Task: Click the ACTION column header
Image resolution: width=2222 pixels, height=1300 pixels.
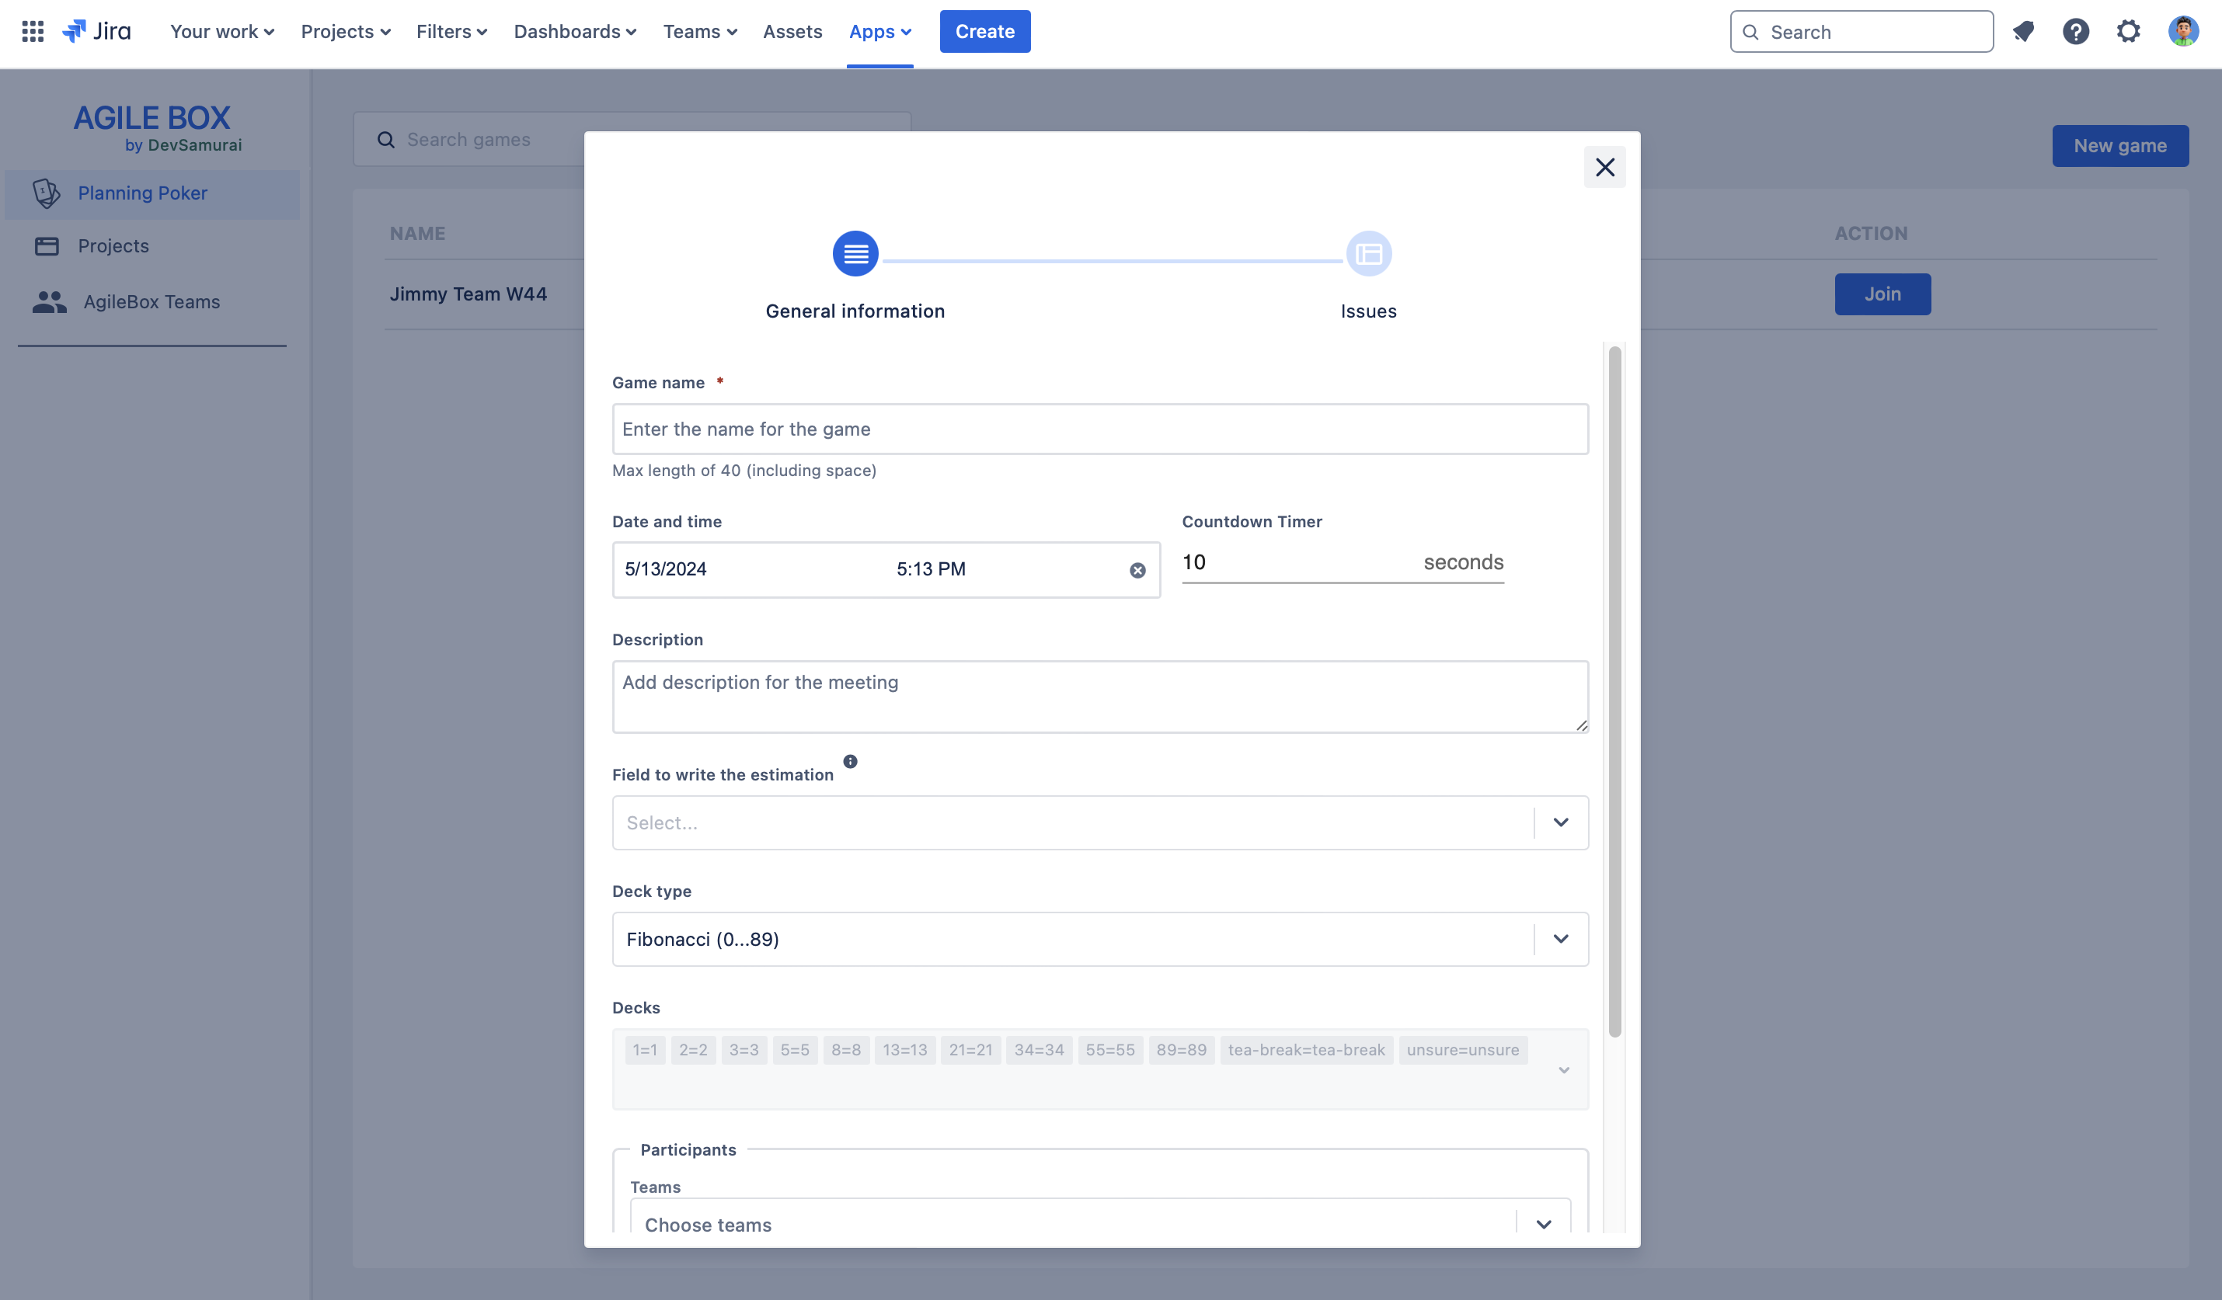Action: (1871, 234)
